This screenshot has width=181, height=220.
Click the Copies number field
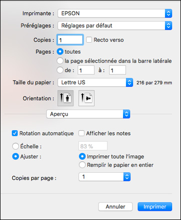tap(70, 40)
